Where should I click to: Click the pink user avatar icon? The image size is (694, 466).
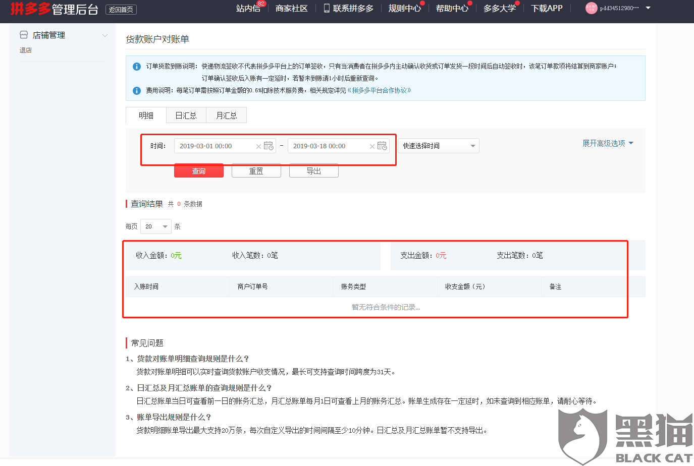click(591, 8)
